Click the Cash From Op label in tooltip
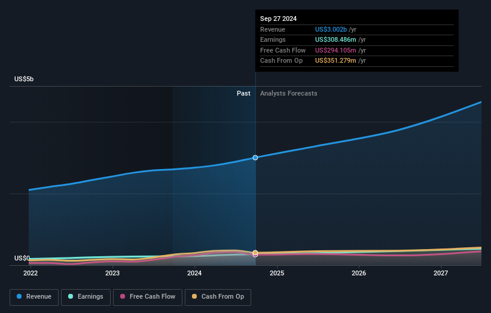Screen dimensions: 491x313 tap(281, 61)
